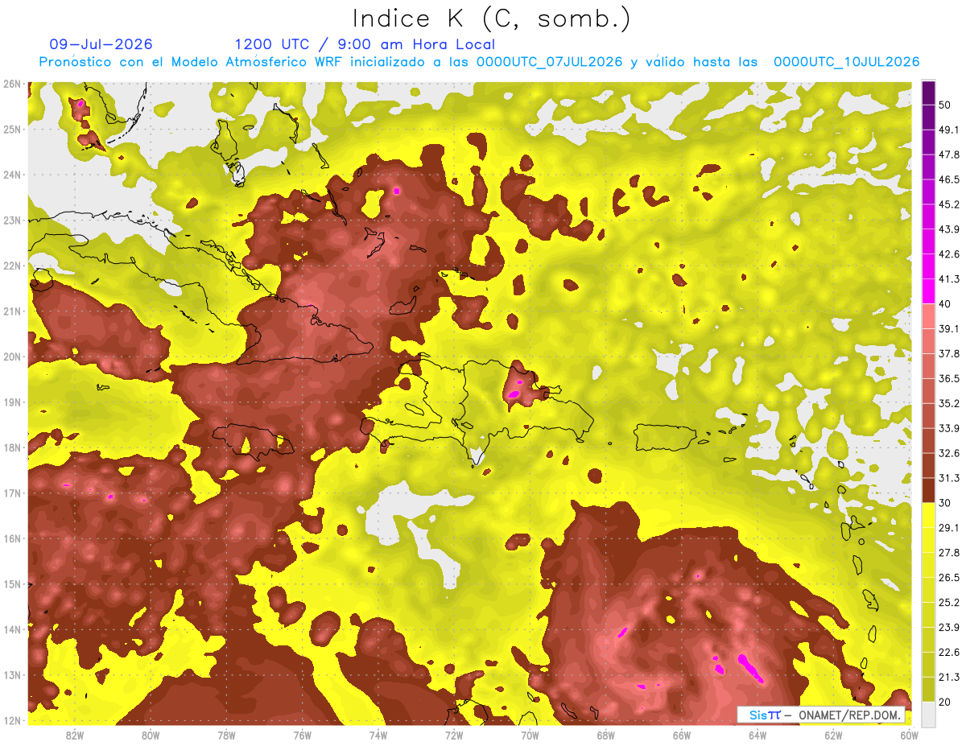Image resolution: width=966 pixels, height=746 pixels.
Task: Click the dark brown legend swatch between 30 and 31.3
Action: tap(928, 490)
